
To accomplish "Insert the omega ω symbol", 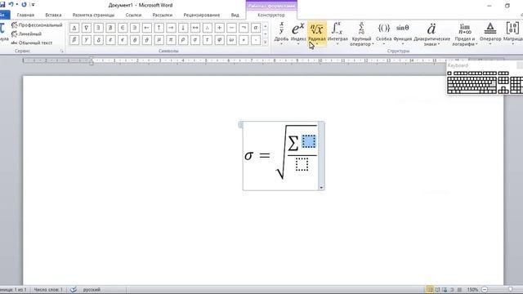I will pos(231,40).
